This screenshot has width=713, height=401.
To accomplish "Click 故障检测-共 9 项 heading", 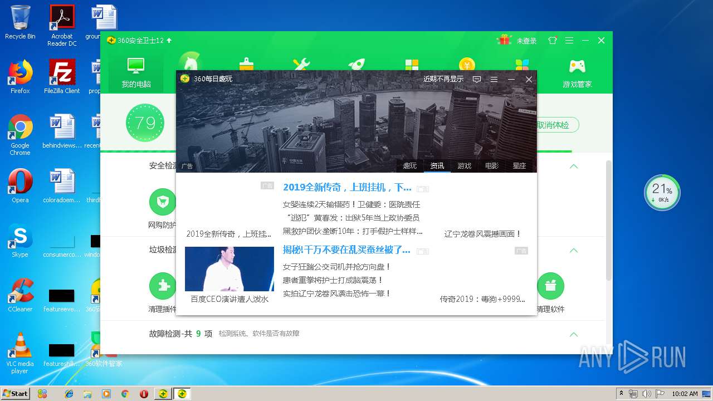I will (x=180, y=334).
